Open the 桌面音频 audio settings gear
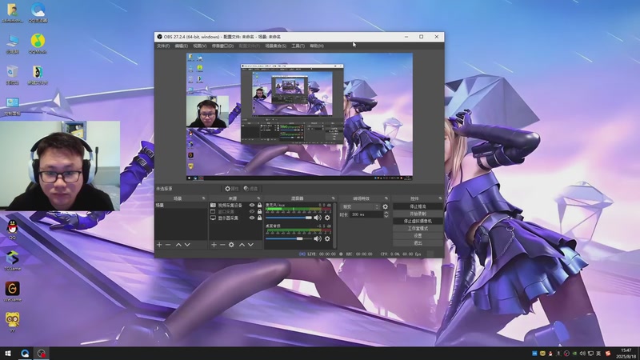The height and width of the screenshot is (360, 640). tap(327, 238)
